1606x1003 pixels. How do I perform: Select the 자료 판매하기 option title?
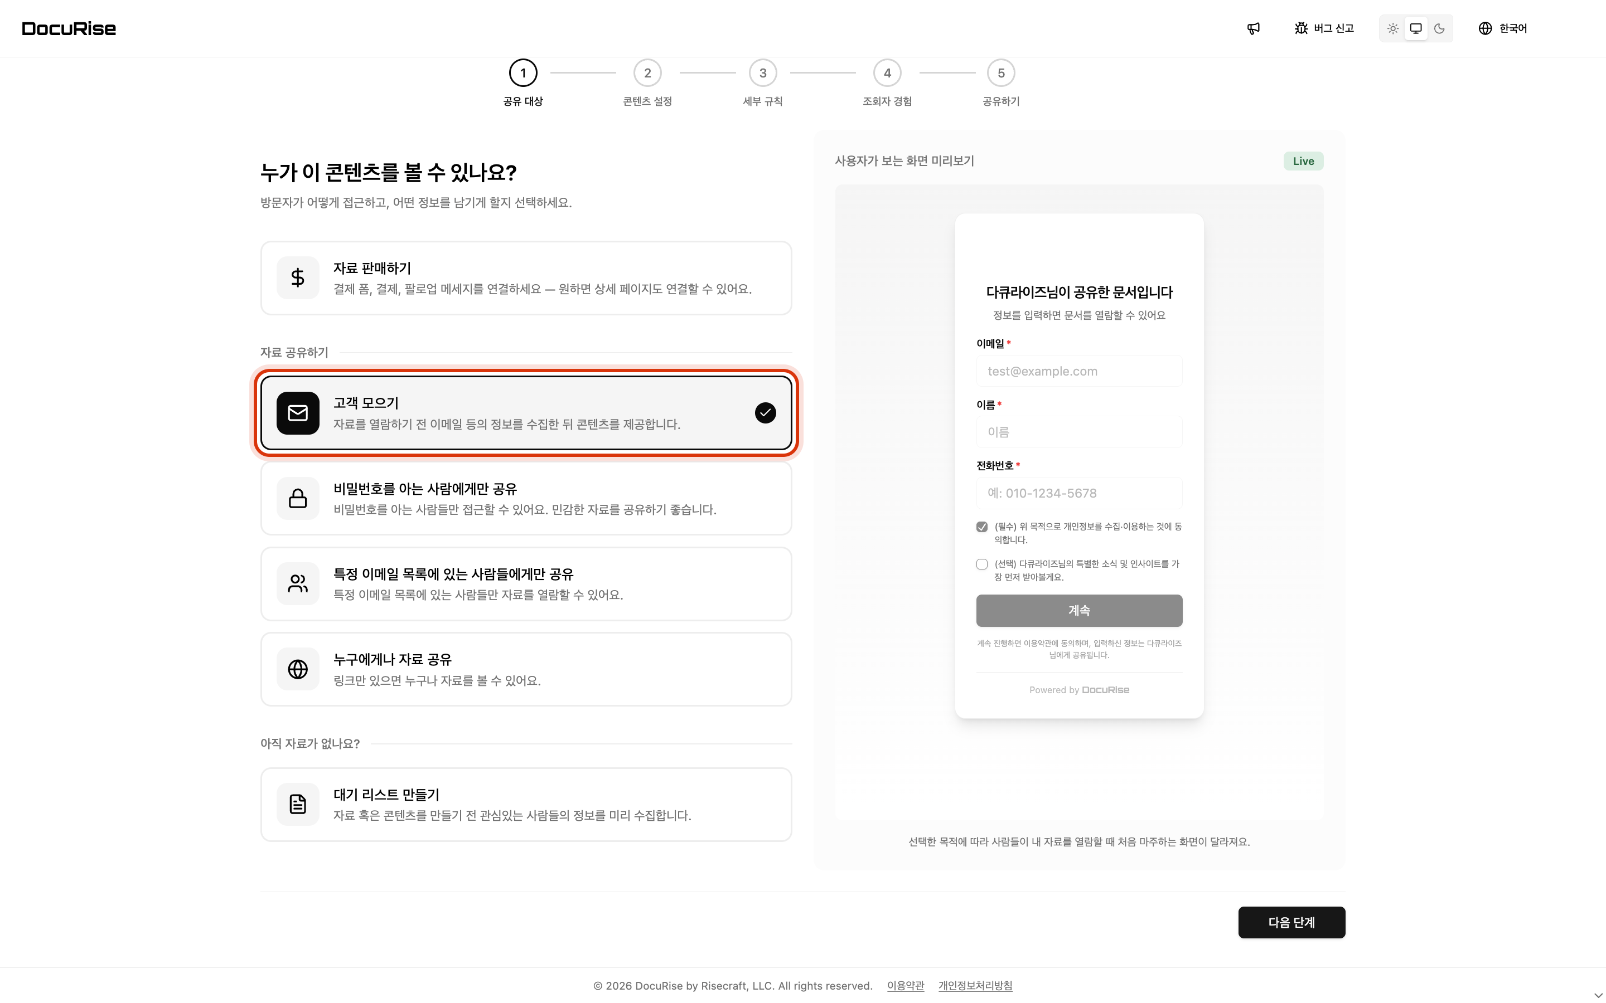coord(373,268)
